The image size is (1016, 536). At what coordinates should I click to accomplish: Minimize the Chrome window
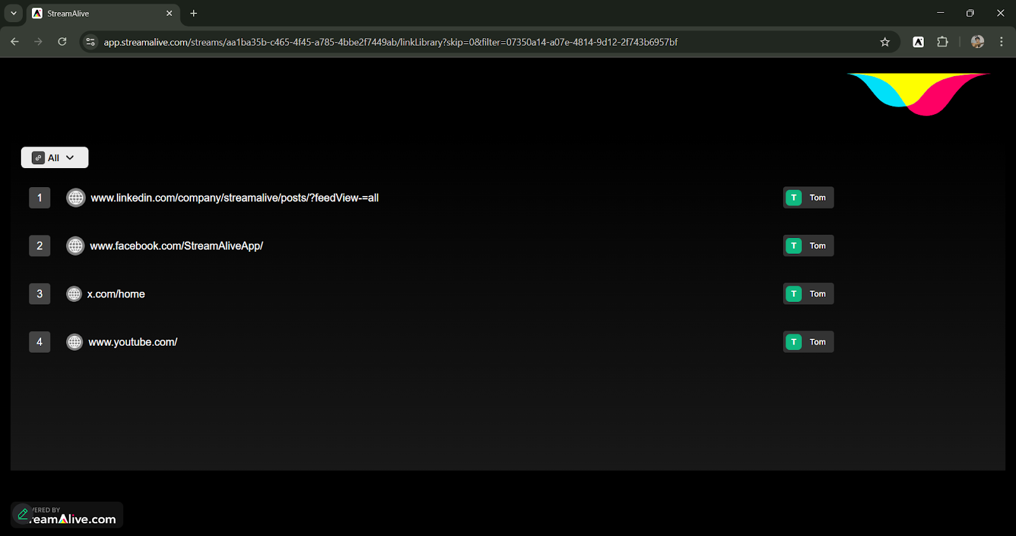pos(940,13)
